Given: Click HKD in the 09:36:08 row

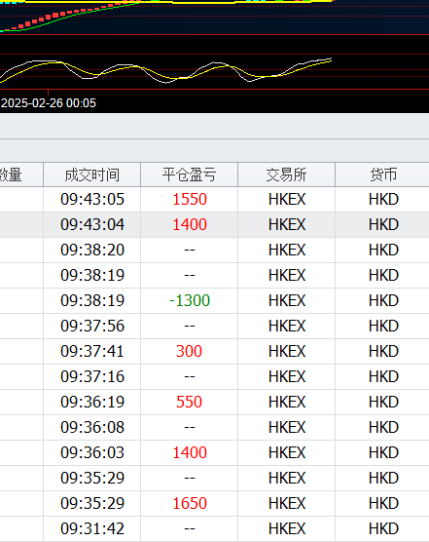Looking at the screenshot, I should 383,427.
